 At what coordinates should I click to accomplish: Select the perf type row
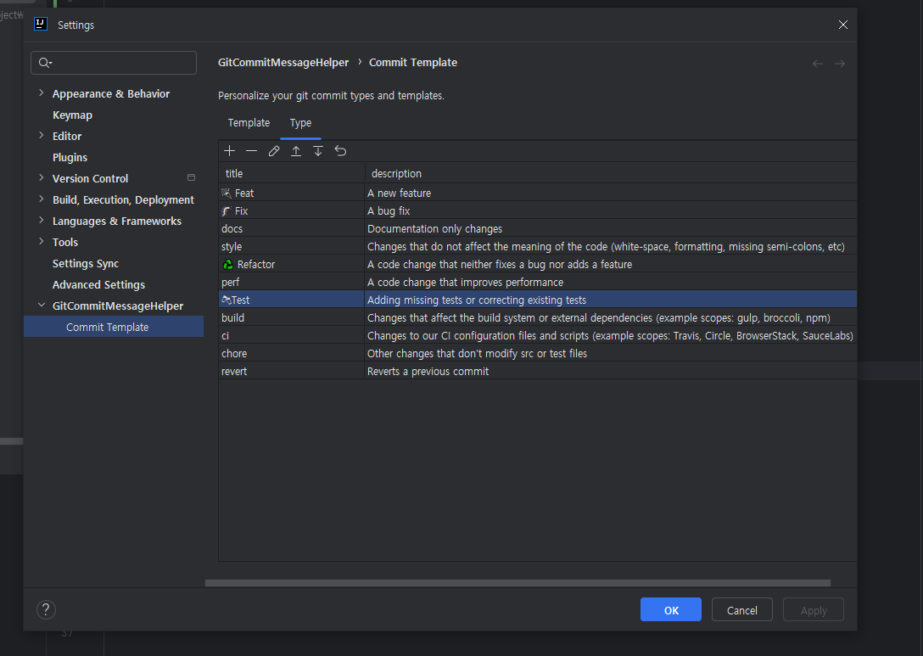tap(538, 282)
